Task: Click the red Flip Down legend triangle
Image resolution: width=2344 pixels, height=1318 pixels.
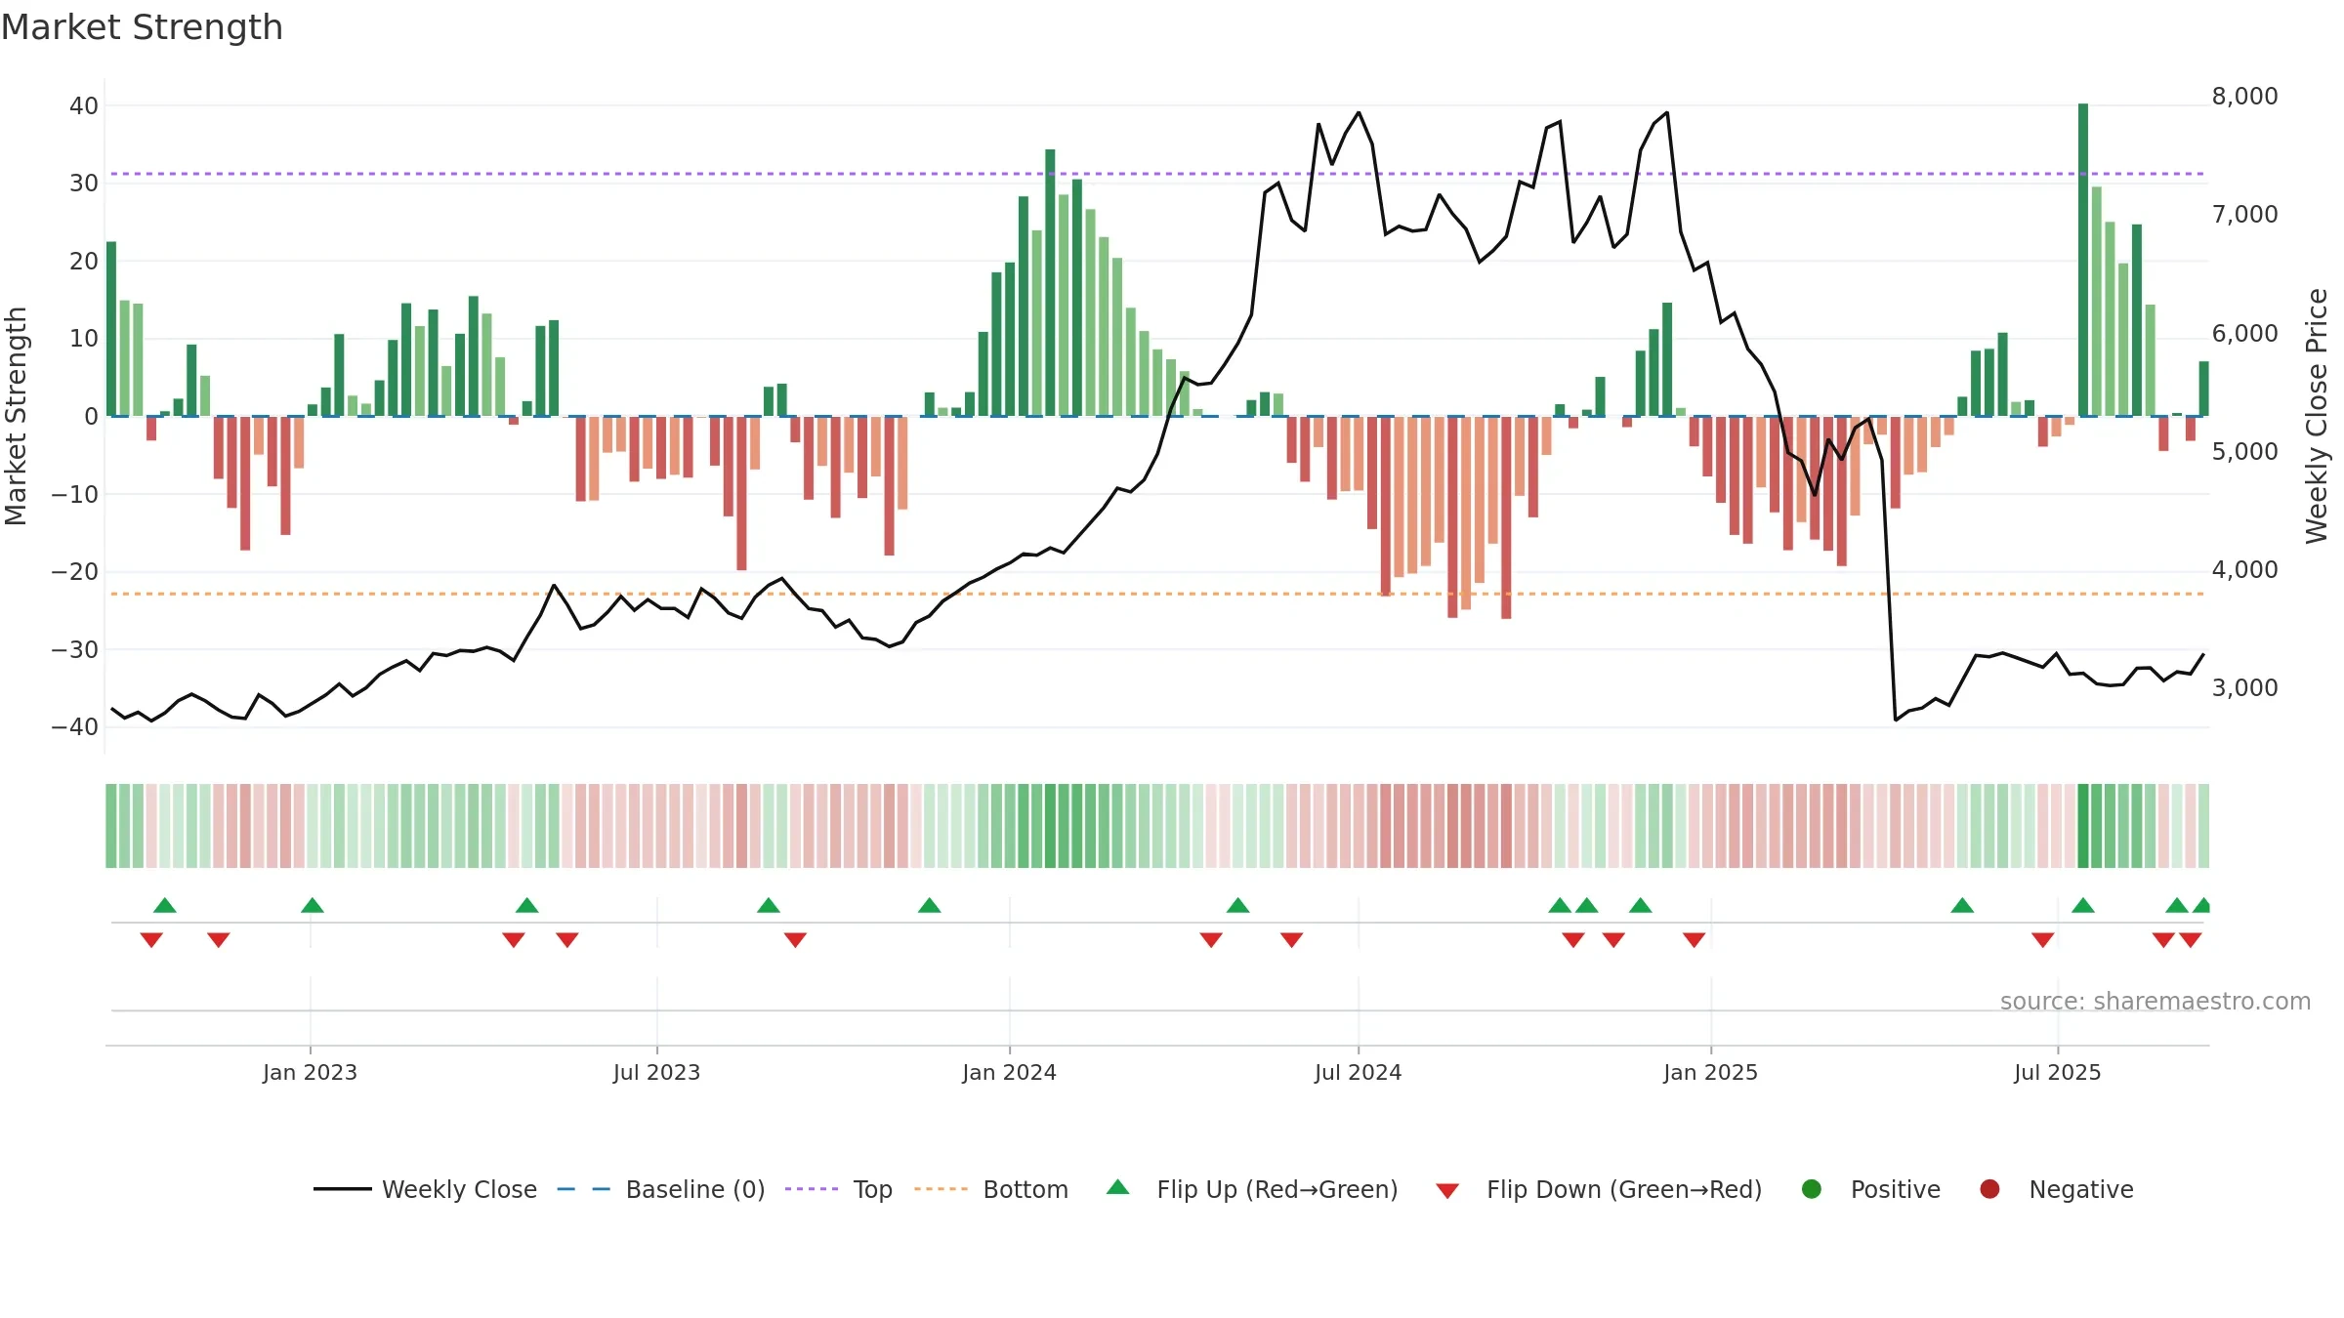Action: 1447,1191
